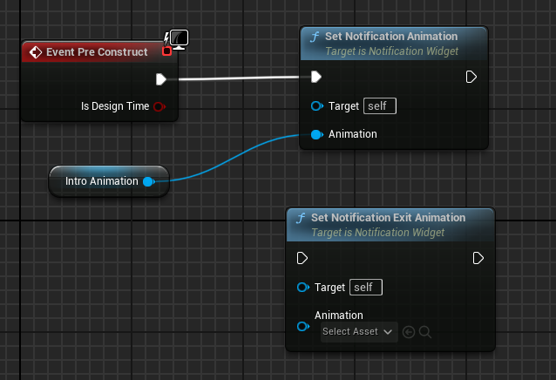Click Event Pre Construct output execution pin
The width and height of the screenshot is (556, 380).
pyautogui.click(x=161, y=79)
